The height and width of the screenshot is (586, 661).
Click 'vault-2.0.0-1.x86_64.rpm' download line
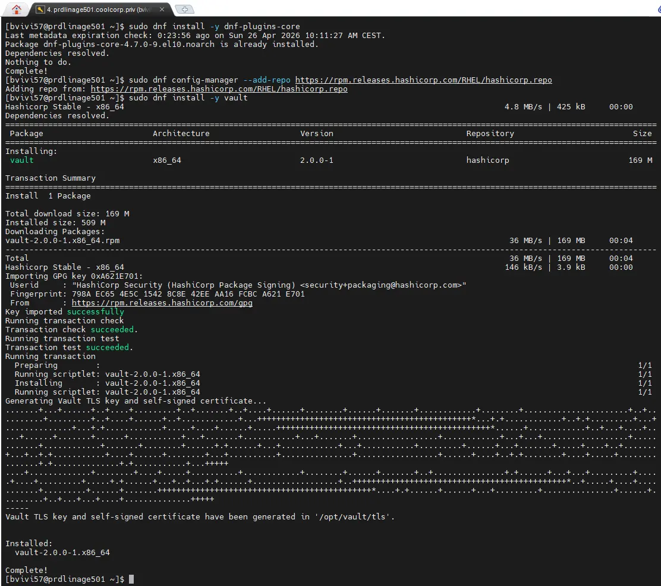pyautogui.click(x=62, y=240)
